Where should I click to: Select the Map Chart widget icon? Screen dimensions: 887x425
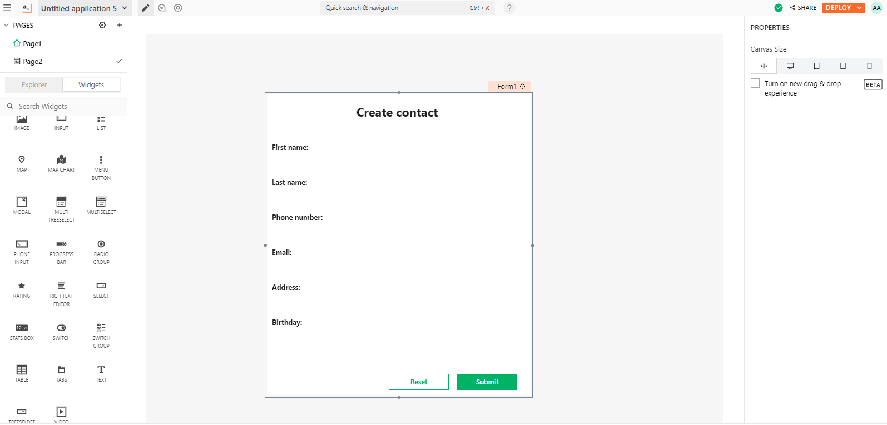pyautogui.click(x=61, y=160)
